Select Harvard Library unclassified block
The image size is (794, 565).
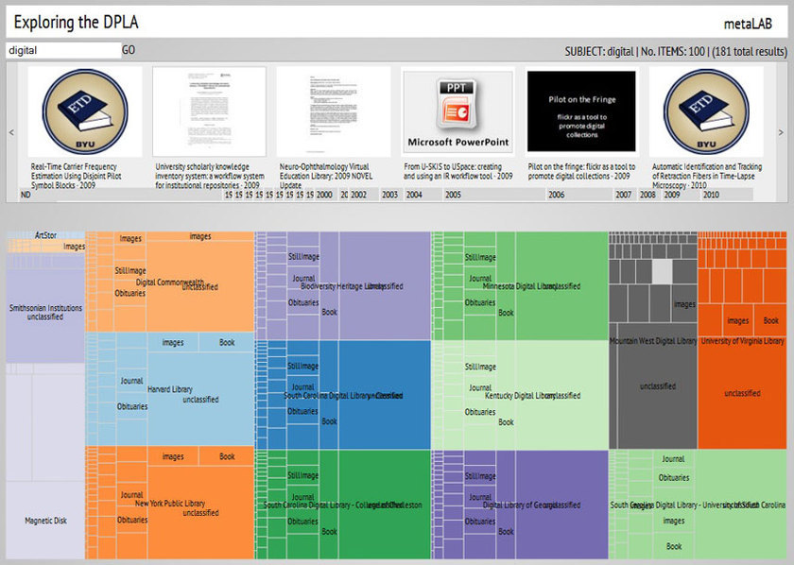(x=200, y=399)
